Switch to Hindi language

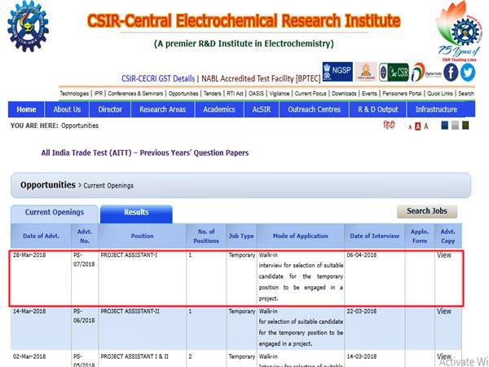pyautogui.click(x=390, y=126)
